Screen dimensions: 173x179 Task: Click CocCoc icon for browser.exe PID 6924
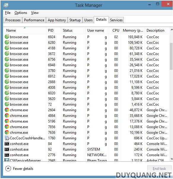point(7,37)
